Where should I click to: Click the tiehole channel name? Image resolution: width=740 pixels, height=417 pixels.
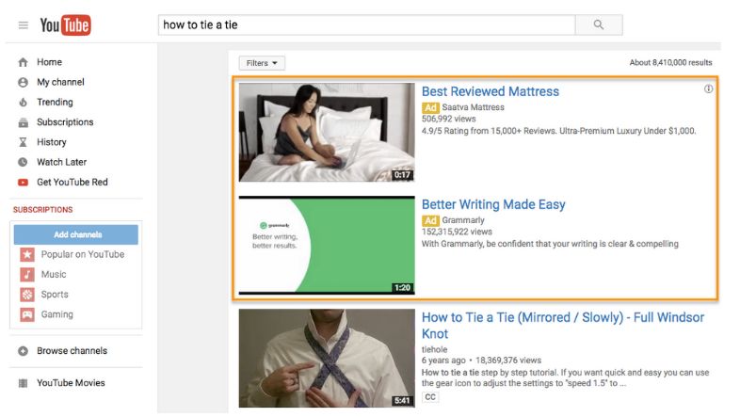click(x=434, y=349)
